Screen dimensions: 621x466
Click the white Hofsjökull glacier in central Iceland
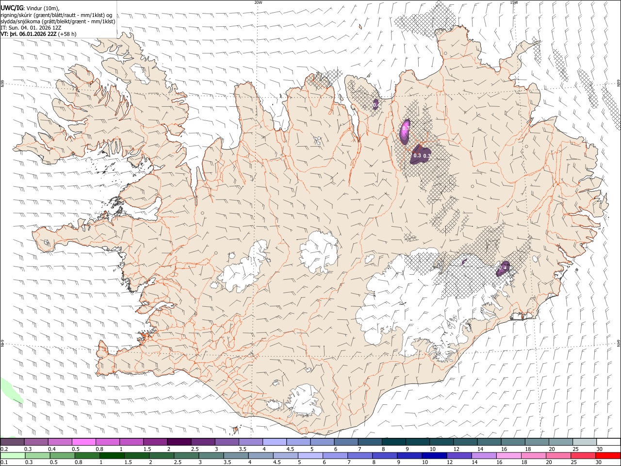coord(319,252)
